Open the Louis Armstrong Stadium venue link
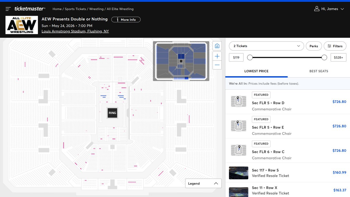350x197 pixels. point(75,31)
